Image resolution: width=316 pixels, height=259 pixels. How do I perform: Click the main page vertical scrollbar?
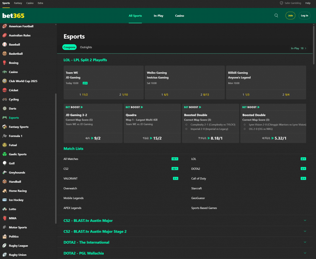point(314,45)
